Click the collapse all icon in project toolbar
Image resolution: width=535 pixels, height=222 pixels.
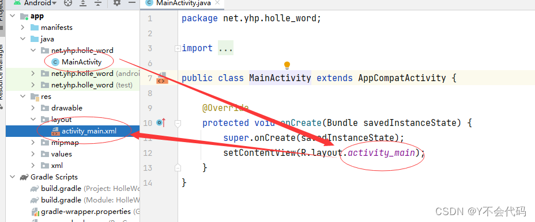pyautogui.click(x=98, y=3)
